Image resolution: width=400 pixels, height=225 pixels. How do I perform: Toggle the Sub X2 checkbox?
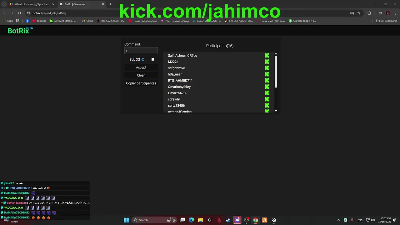point(153,59)
